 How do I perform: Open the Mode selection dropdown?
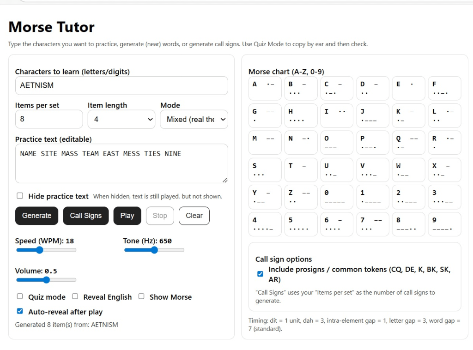pyautogui.click(x=194, y=119)
